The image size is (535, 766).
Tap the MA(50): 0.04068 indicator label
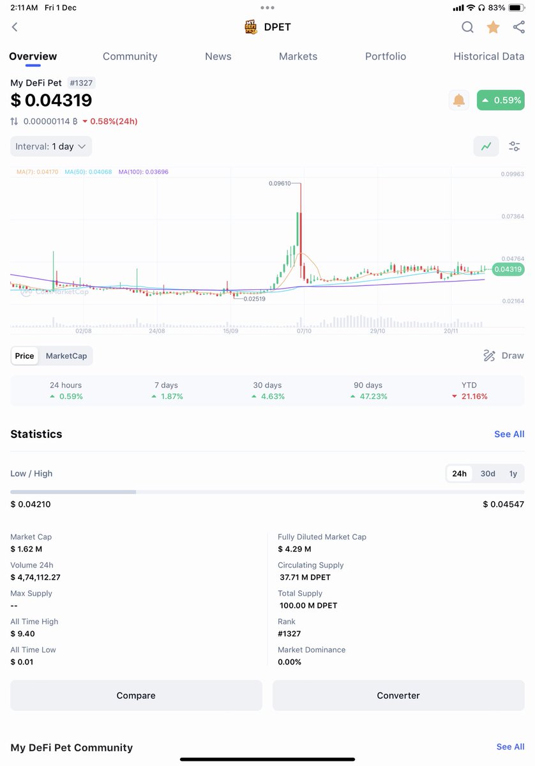point(88,172)
